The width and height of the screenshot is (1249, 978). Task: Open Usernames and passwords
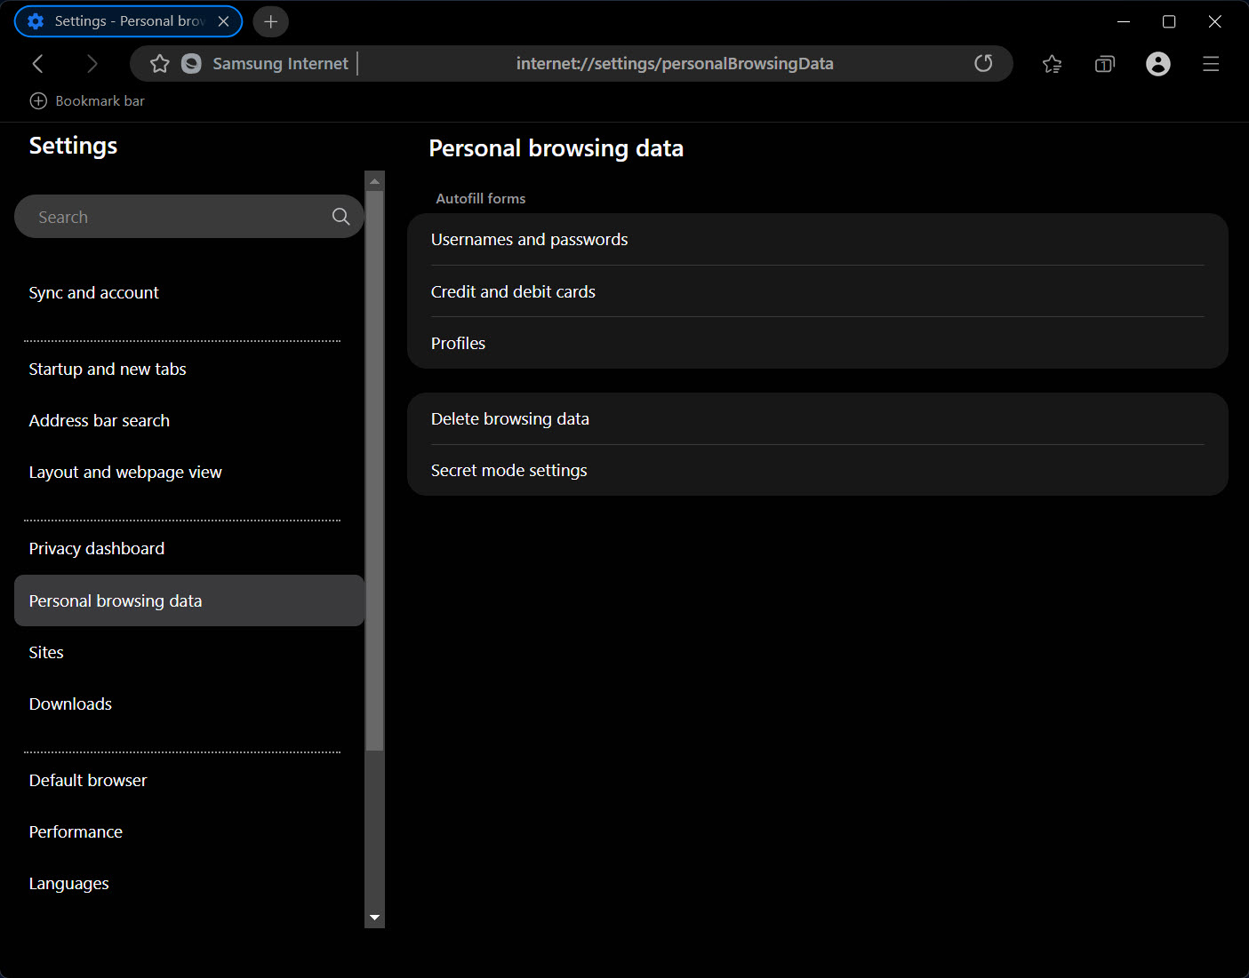529,240
